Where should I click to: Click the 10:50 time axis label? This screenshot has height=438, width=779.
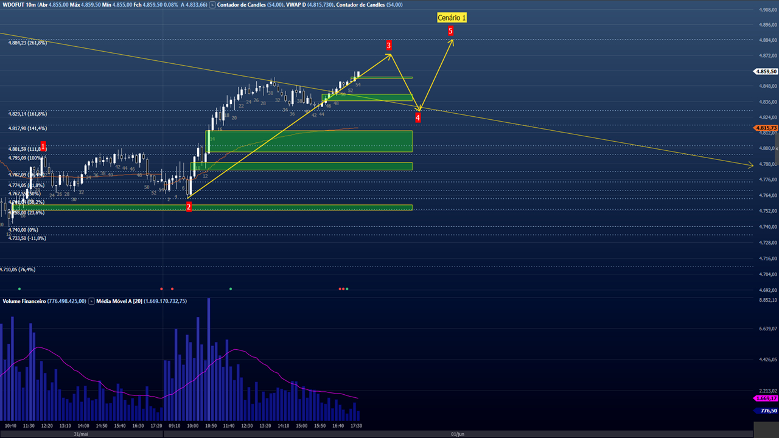tap(211, 426)
